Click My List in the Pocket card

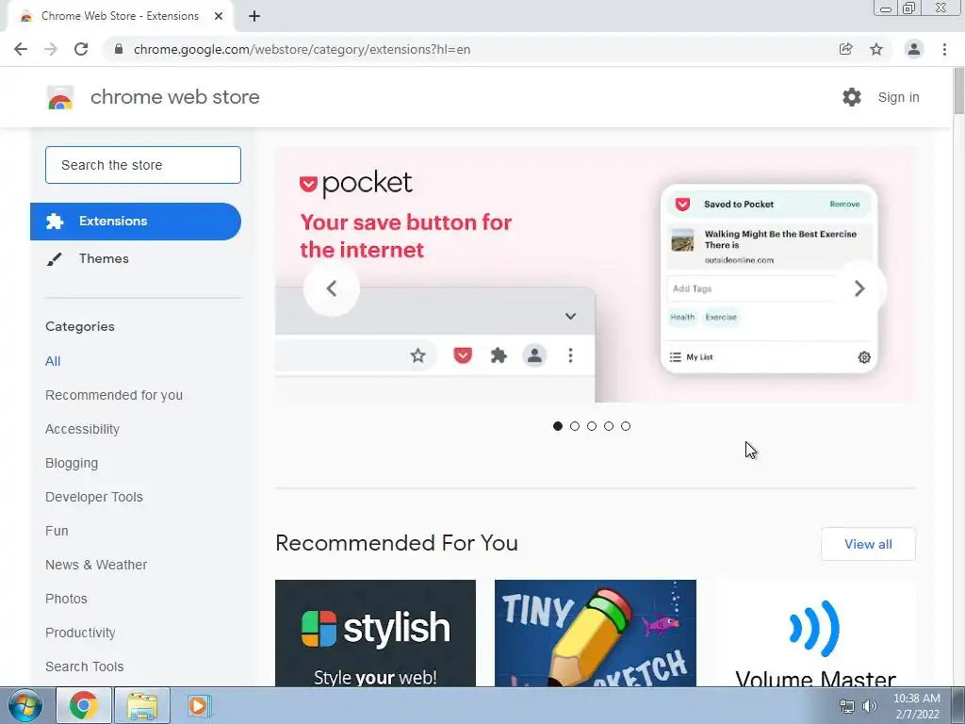pos(691,357)
